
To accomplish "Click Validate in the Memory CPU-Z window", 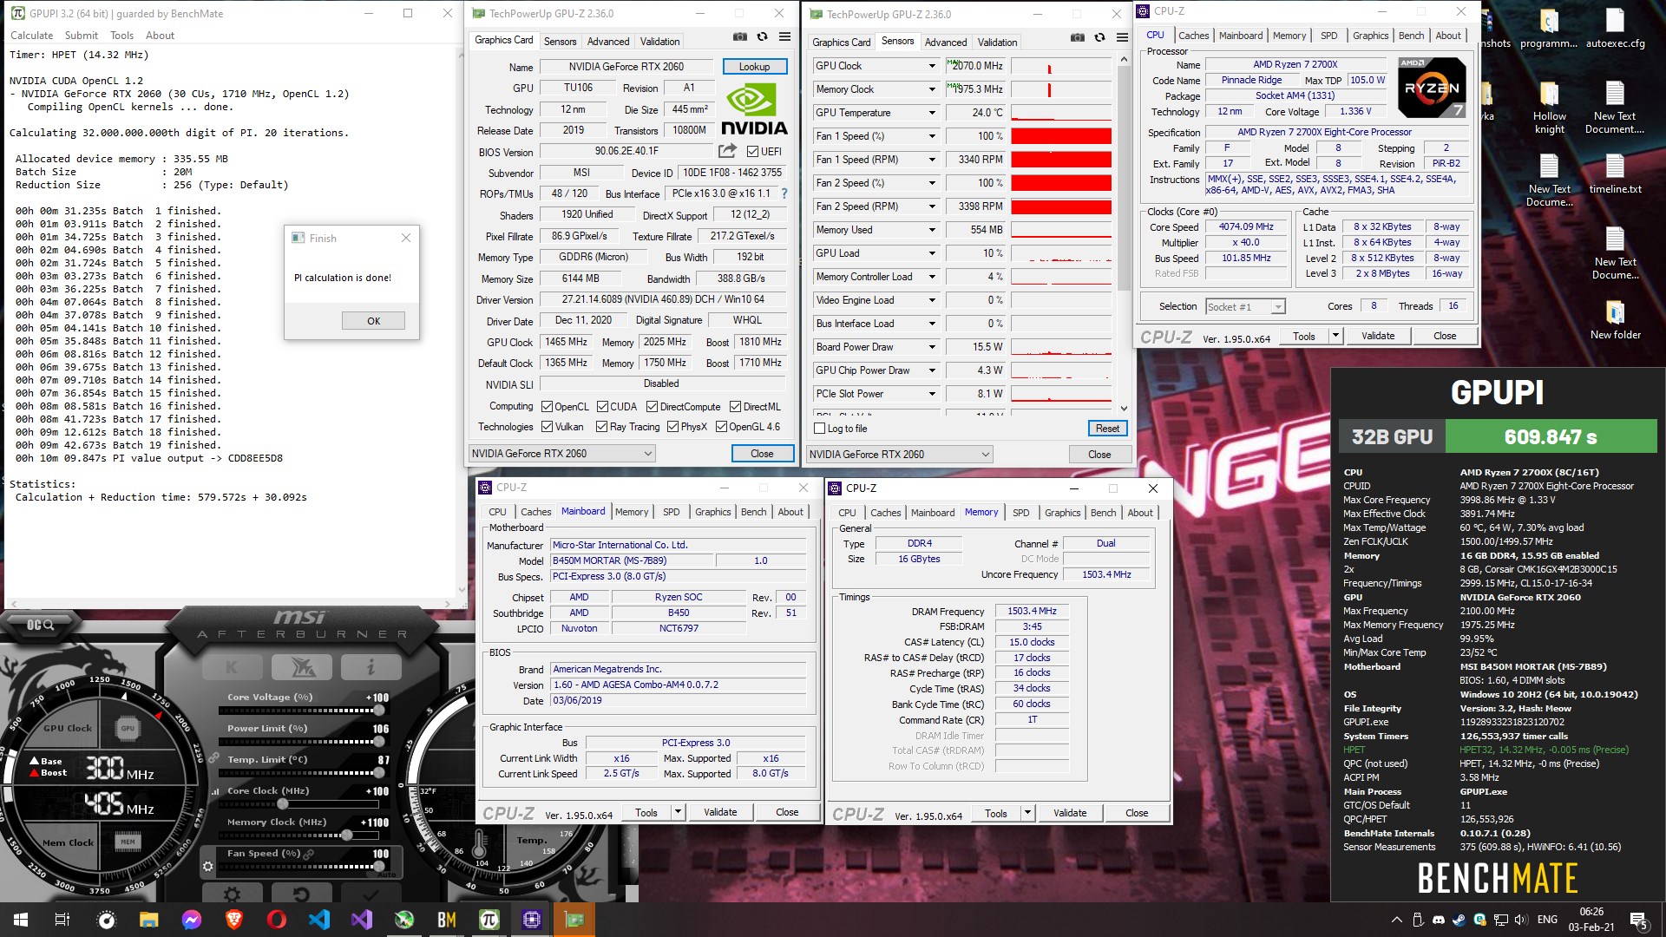I will click(x=1069, y=813).
